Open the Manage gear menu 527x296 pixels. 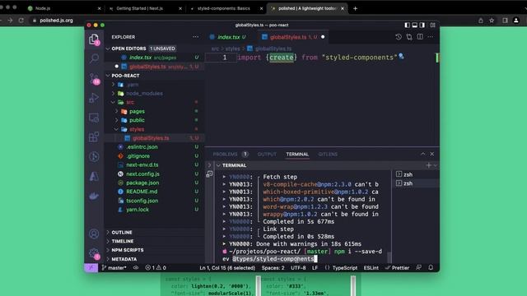coord(94,253)
